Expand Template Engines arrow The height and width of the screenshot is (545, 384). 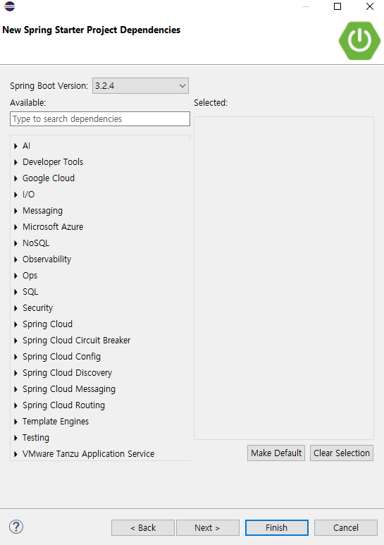16,422
